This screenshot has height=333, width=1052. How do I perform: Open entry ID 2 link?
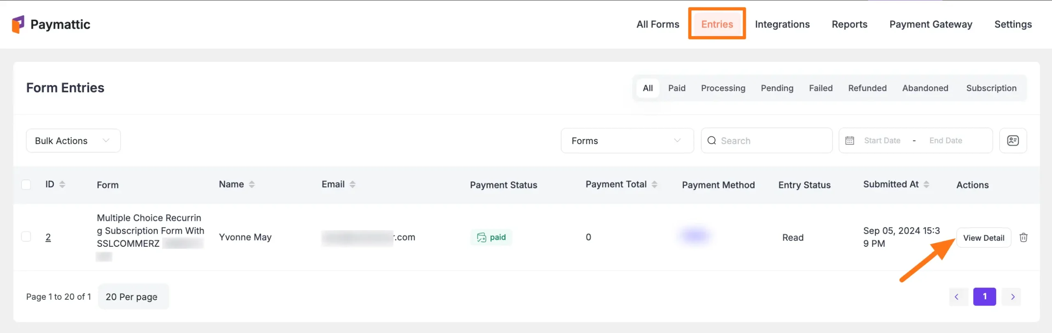pos(48,237)
